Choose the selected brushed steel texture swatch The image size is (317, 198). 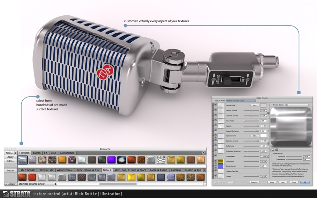23,160
